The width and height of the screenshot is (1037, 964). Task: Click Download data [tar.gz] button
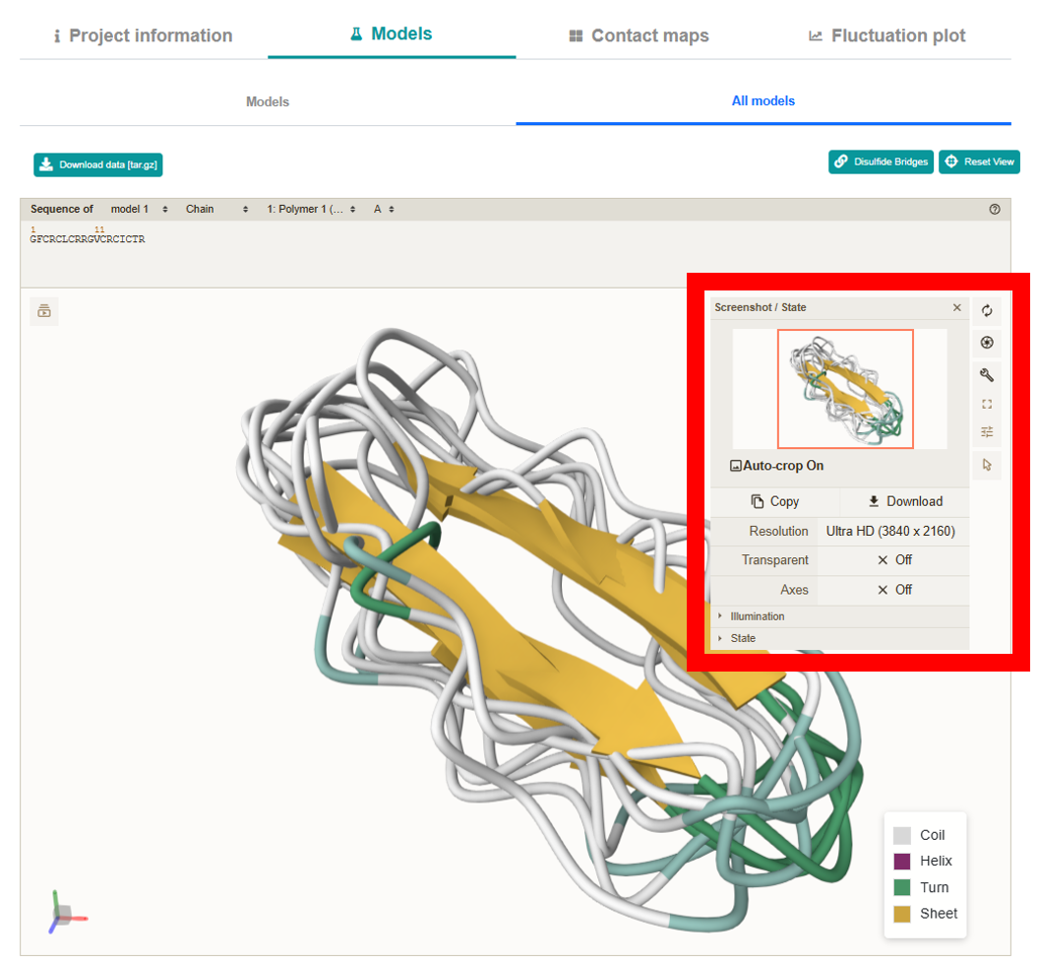click(x=97, y=164)
